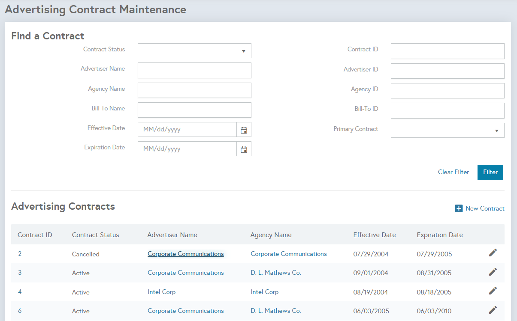This screenshot has width=517, height=321.
Task: Open agency D. L. Mathews Co. in contract 6 row
Action: pos(276,311)
